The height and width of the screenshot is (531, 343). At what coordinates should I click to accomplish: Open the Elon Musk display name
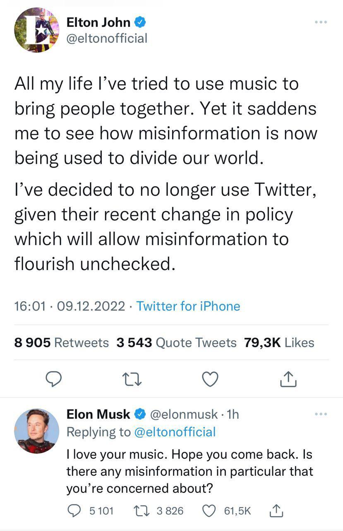pos(98,414)
